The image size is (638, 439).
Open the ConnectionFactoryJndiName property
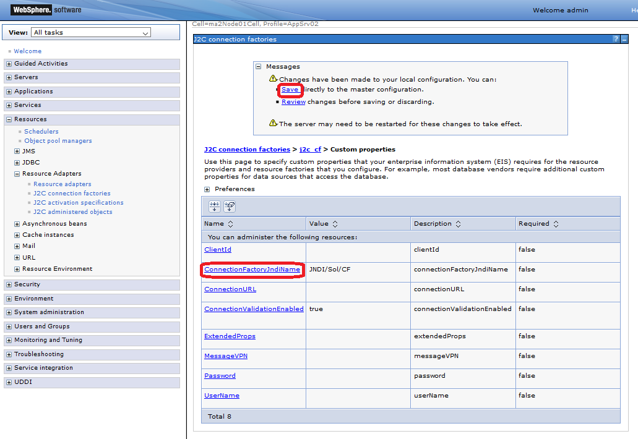pyautogui.click(x=252, y=270)
